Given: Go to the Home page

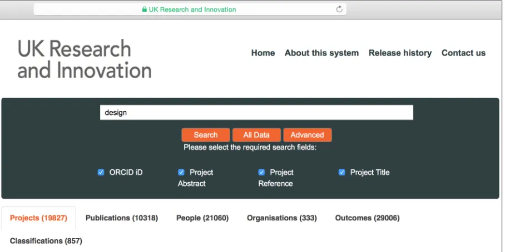Looking at the screenshot, I should coord(263,53).
